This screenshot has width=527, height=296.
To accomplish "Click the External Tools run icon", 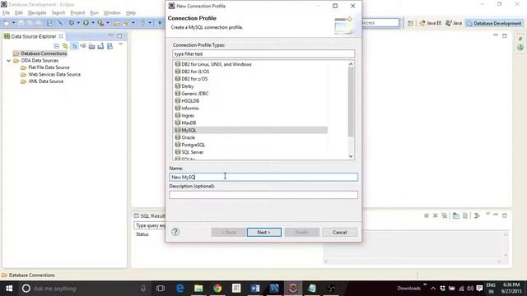I will click(x=100, y=23).
